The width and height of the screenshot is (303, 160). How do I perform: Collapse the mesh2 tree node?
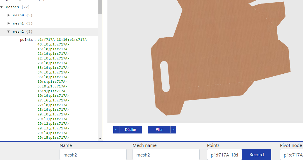pos(8,31)
